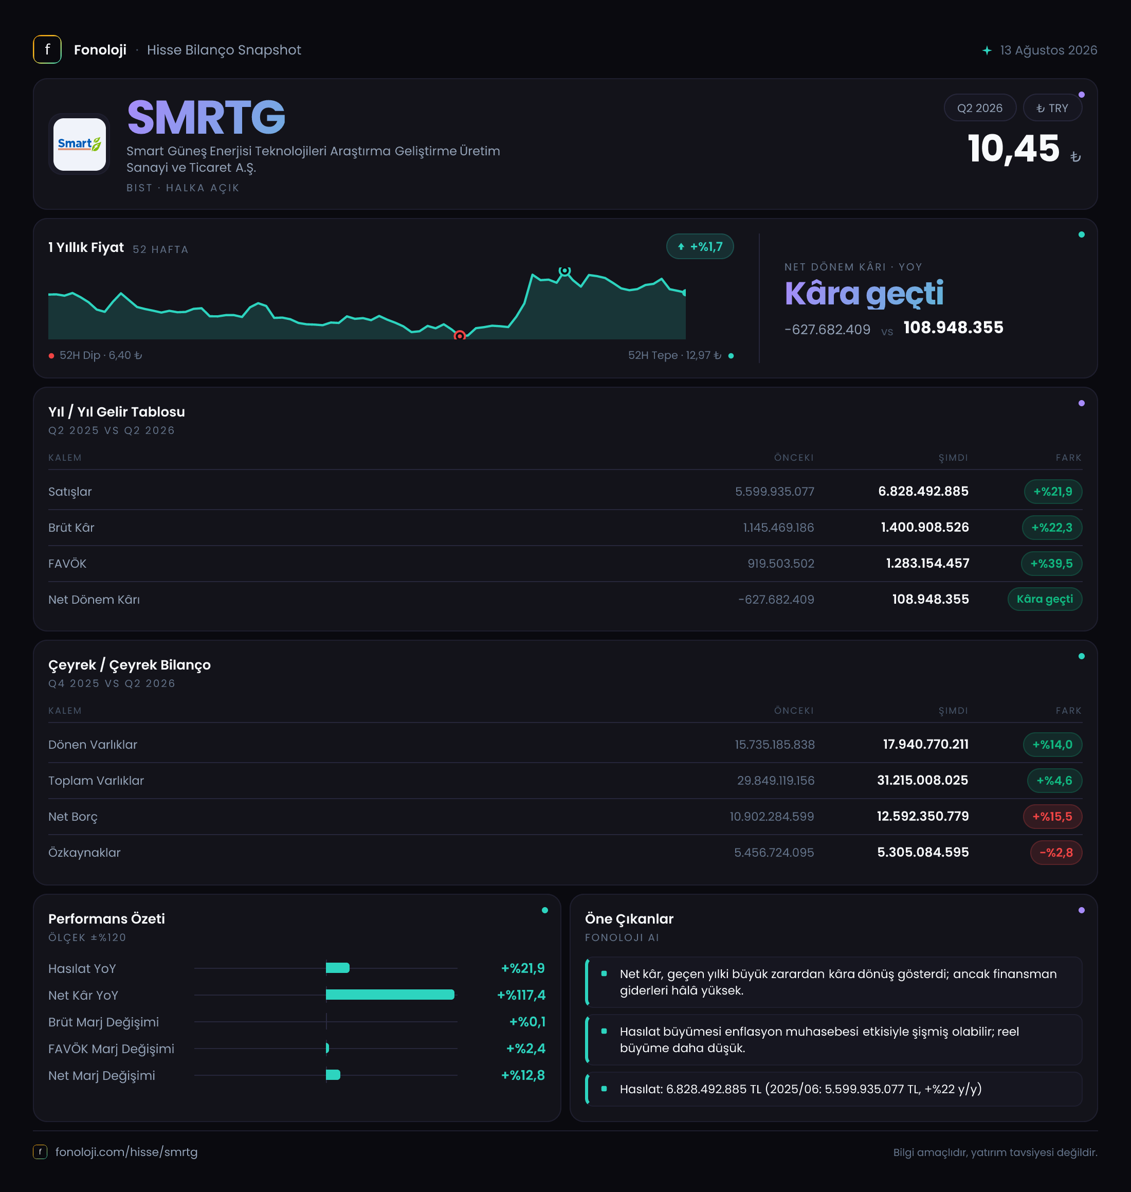This screenshot has height=1192, width=1131.
Task: Click the Performans Özeti heading
Action: click(107, 919)
